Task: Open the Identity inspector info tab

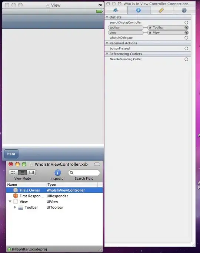Action: pyautogui.click(x=184, y=10)
